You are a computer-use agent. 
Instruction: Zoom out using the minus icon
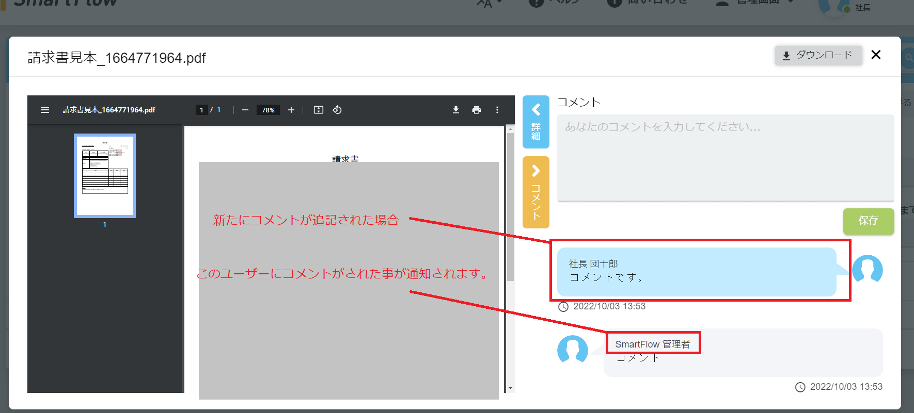(245, 110)
